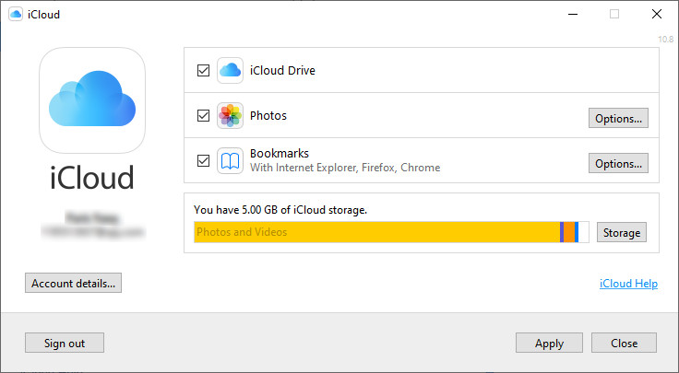Click the blurred account name
This screenshot has height=373, width=679.
pyautogui.click(x=92, y=218)
